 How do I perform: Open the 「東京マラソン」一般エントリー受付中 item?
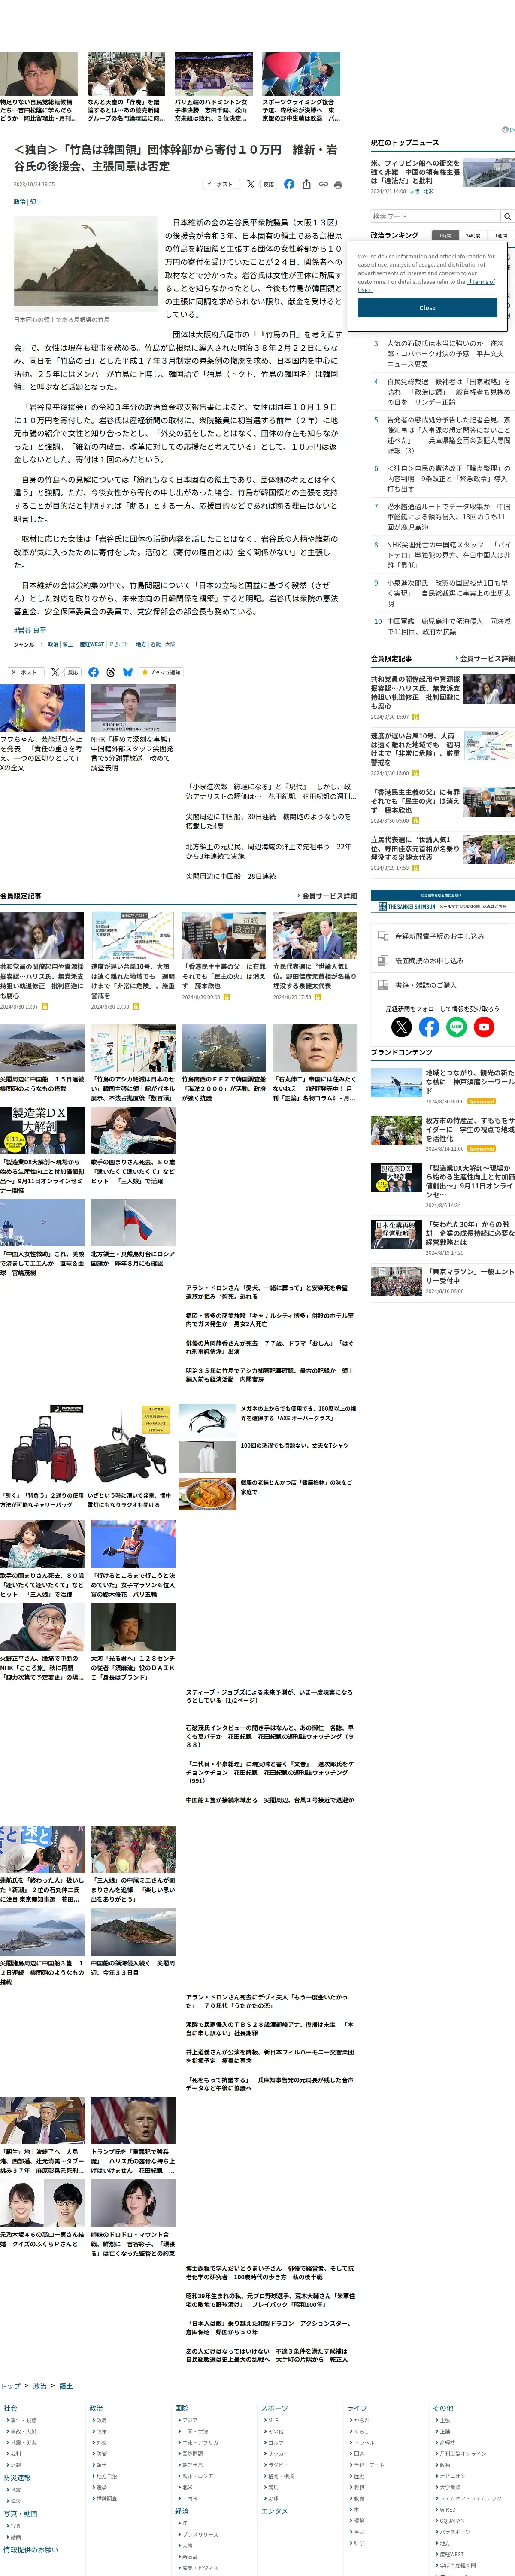coord(397,1281)
